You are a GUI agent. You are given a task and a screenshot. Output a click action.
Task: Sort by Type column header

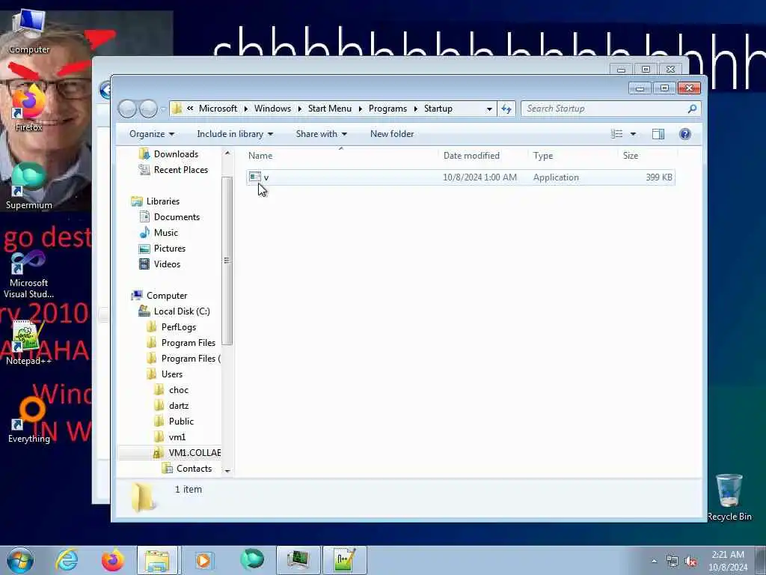click(x=543, y=156)
